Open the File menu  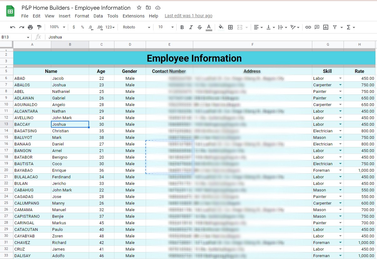coord(25,16)
